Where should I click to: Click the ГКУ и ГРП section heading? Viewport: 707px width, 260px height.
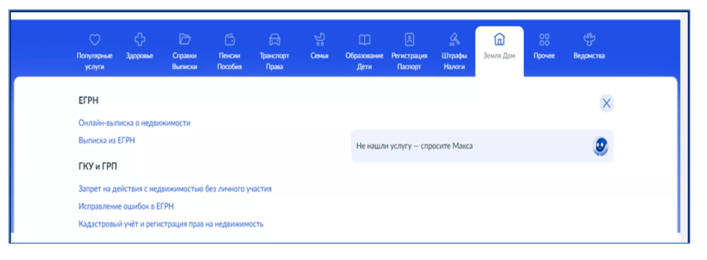(x=98, y=167)
